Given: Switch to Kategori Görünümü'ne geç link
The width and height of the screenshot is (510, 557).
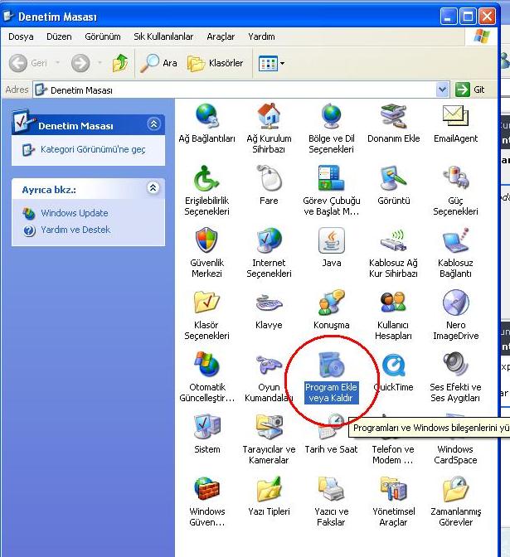Looking at the screenshot, I should click(93, 149).
